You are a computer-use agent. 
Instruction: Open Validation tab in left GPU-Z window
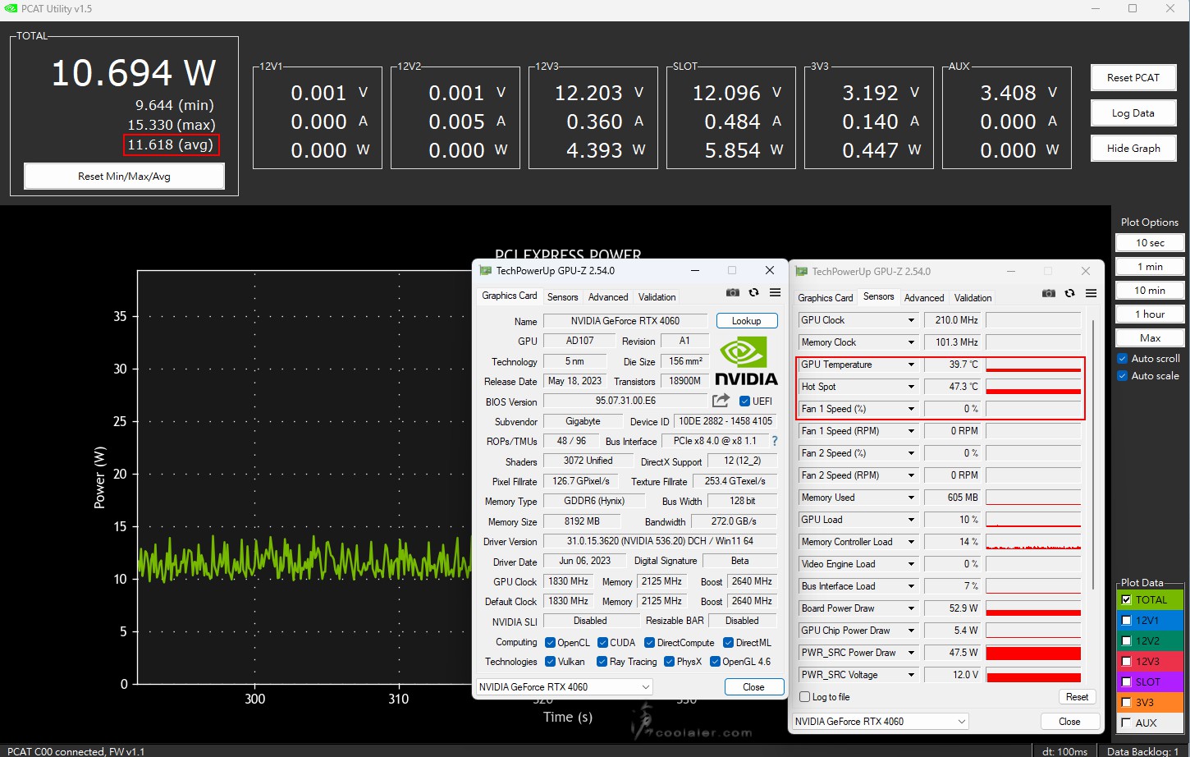click(x=657, y=297)
